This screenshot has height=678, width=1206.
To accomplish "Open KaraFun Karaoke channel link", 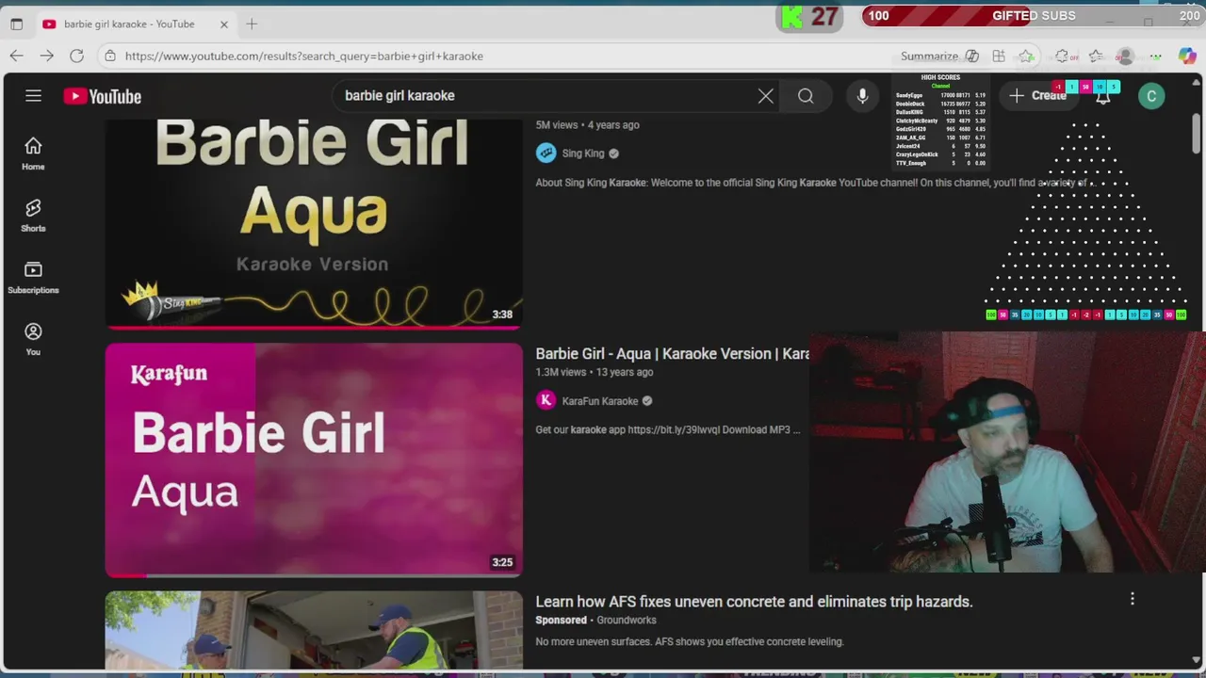I will pyautogui.click(x=600, y=400).
